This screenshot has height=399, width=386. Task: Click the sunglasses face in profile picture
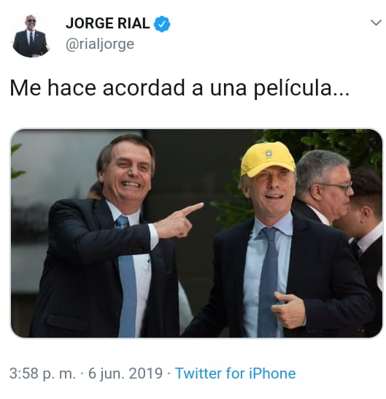coord(31,21)
